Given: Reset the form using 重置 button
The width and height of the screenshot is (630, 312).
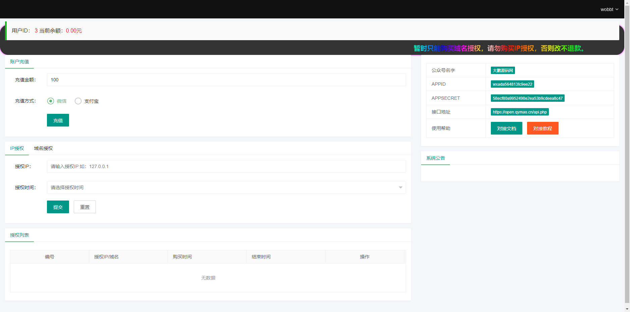Looking at the screenshot, I should [84, 207].
